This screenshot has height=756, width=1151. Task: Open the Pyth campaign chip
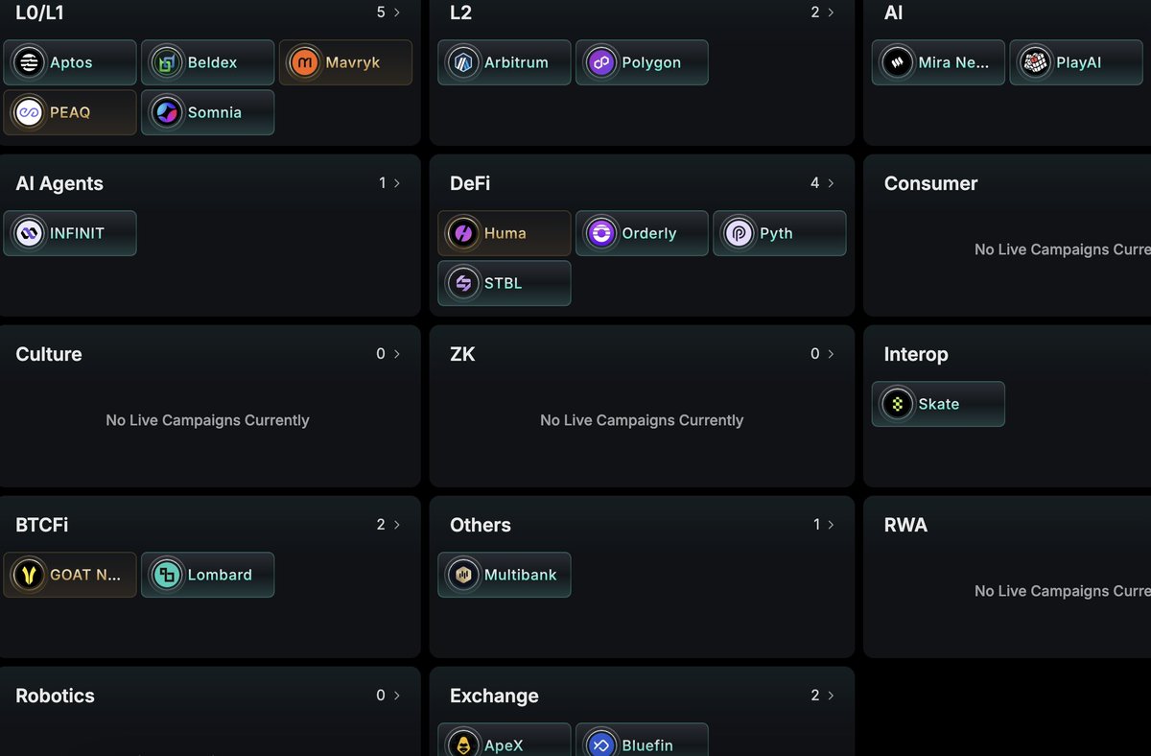[779, 233]
